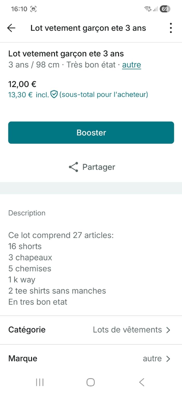Tap the battery indicator in status bar
This screenshot has width=182, height=394.
click(165, 9)
